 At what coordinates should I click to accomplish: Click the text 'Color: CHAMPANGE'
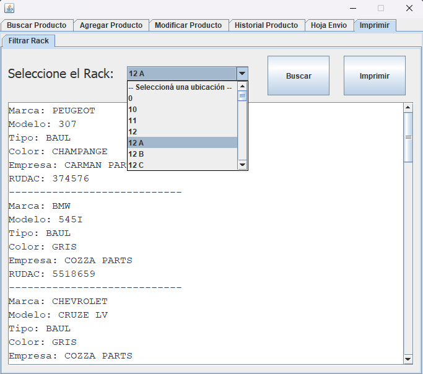pyautogui.click(x=58, y=152)
